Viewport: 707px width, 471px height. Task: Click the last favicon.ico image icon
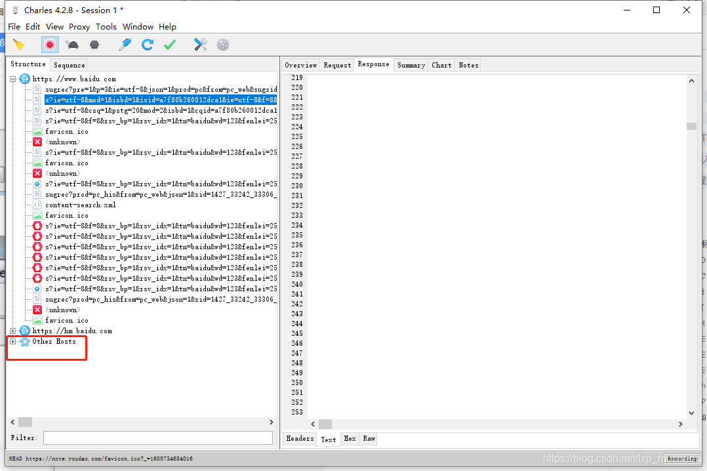click(x=37, y=320)
